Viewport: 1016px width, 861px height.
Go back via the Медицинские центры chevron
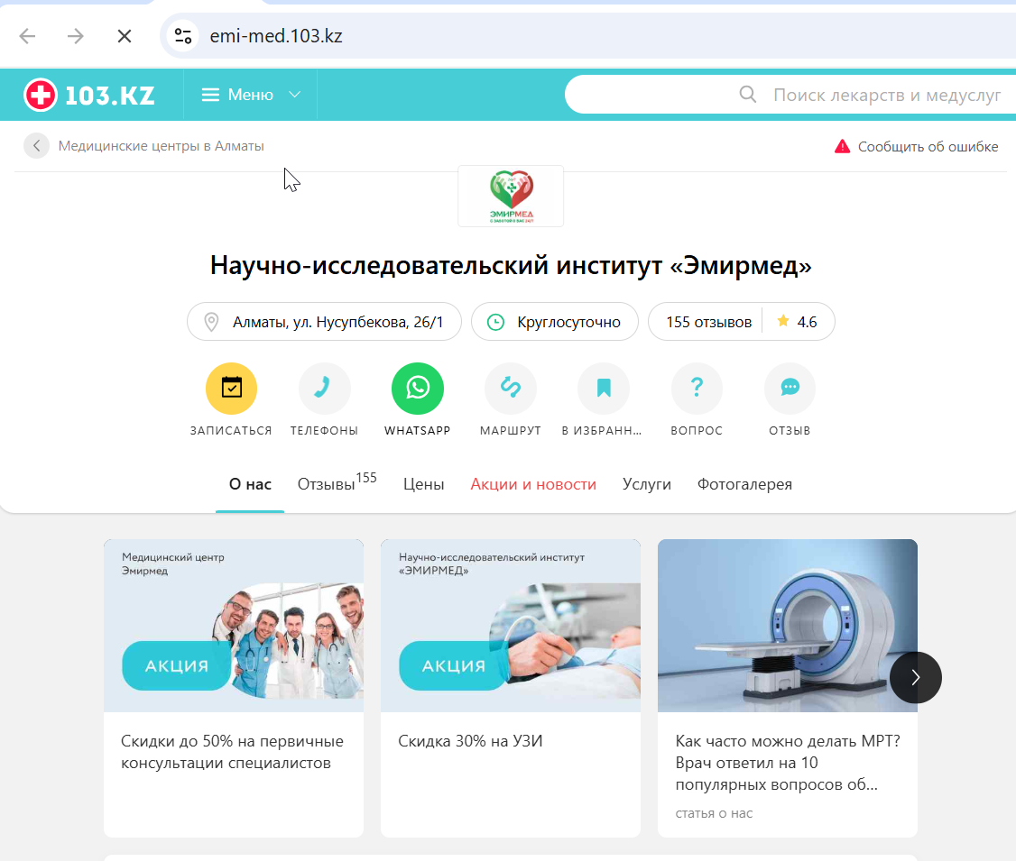point(36,146)
